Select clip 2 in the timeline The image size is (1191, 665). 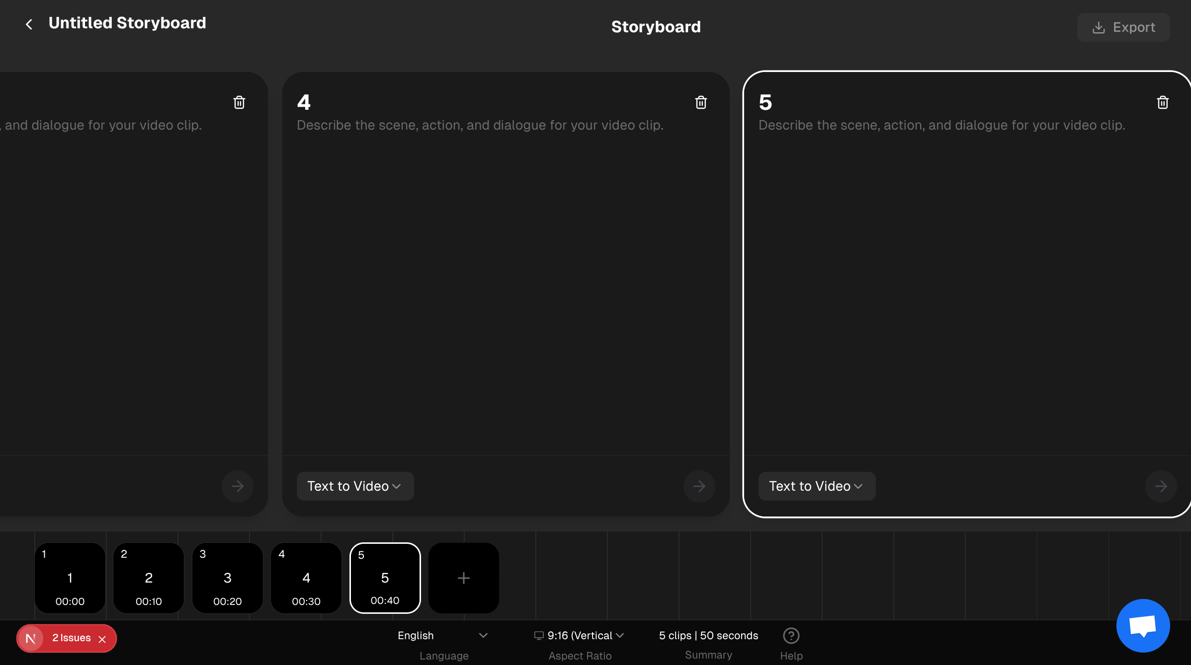(148, 578)
